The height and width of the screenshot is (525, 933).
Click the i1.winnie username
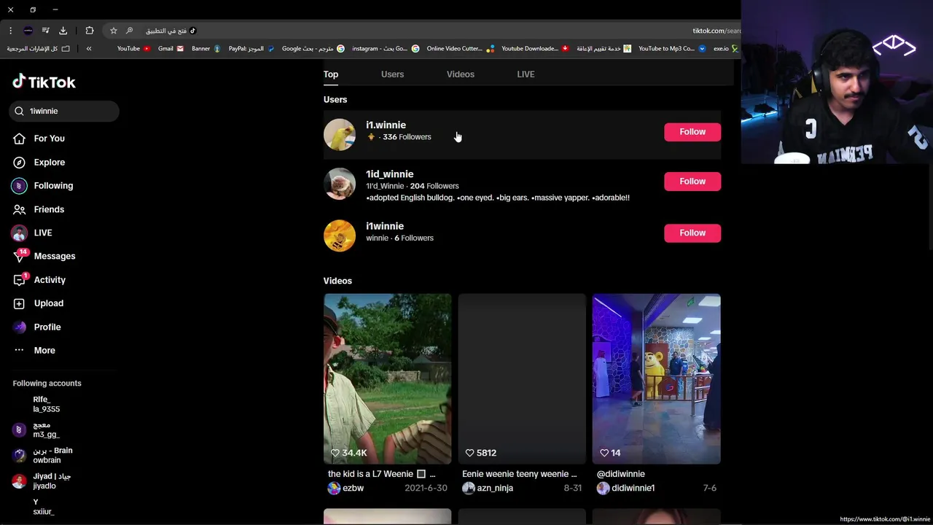pyautogui.click(x=386, y=125)
